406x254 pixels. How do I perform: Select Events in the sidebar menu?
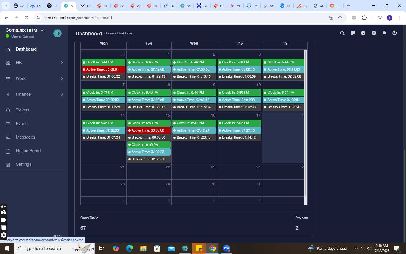click(22, 124)
